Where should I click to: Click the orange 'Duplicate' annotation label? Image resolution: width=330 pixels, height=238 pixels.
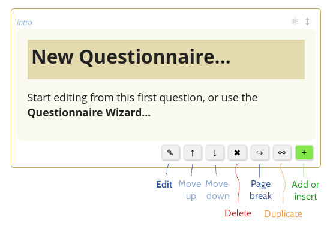pyautogui.click(x=283, y=214)
